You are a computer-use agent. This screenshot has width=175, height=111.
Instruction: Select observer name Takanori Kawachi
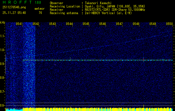coord(98,3)
